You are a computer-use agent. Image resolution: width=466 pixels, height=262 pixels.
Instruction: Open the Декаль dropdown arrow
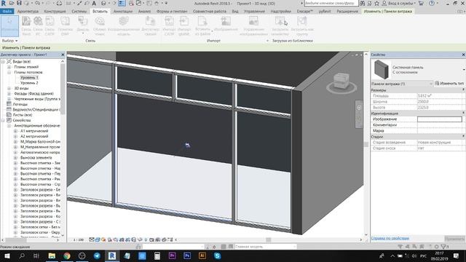[x=83, y=33]
